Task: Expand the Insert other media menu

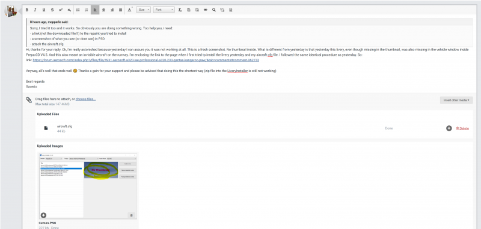Action: click(456, 100)
